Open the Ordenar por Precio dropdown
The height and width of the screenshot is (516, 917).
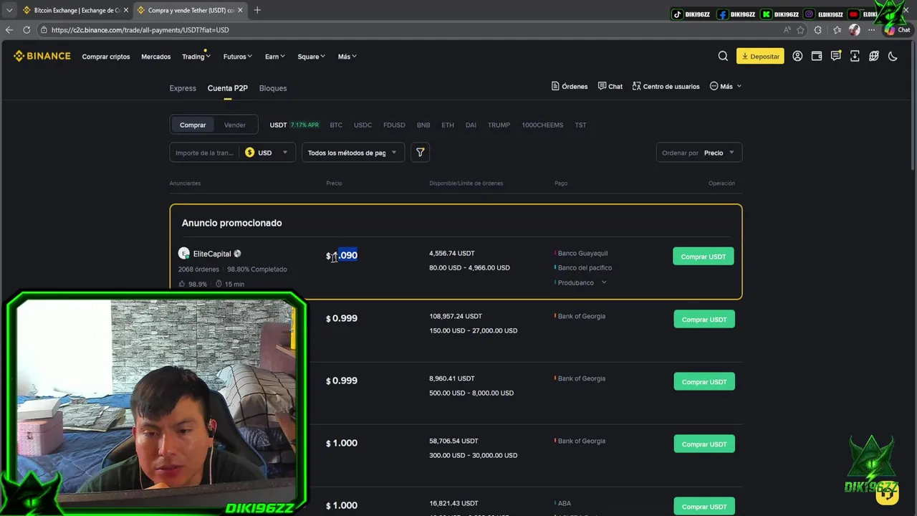coord(699,153)
